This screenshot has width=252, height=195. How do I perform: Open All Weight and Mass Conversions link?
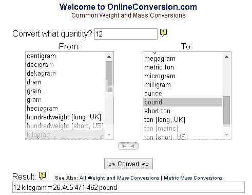point(120,178)
